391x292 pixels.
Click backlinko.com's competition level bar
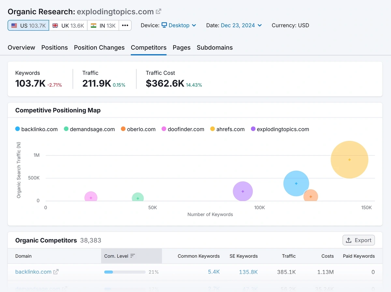pos(125,272)
